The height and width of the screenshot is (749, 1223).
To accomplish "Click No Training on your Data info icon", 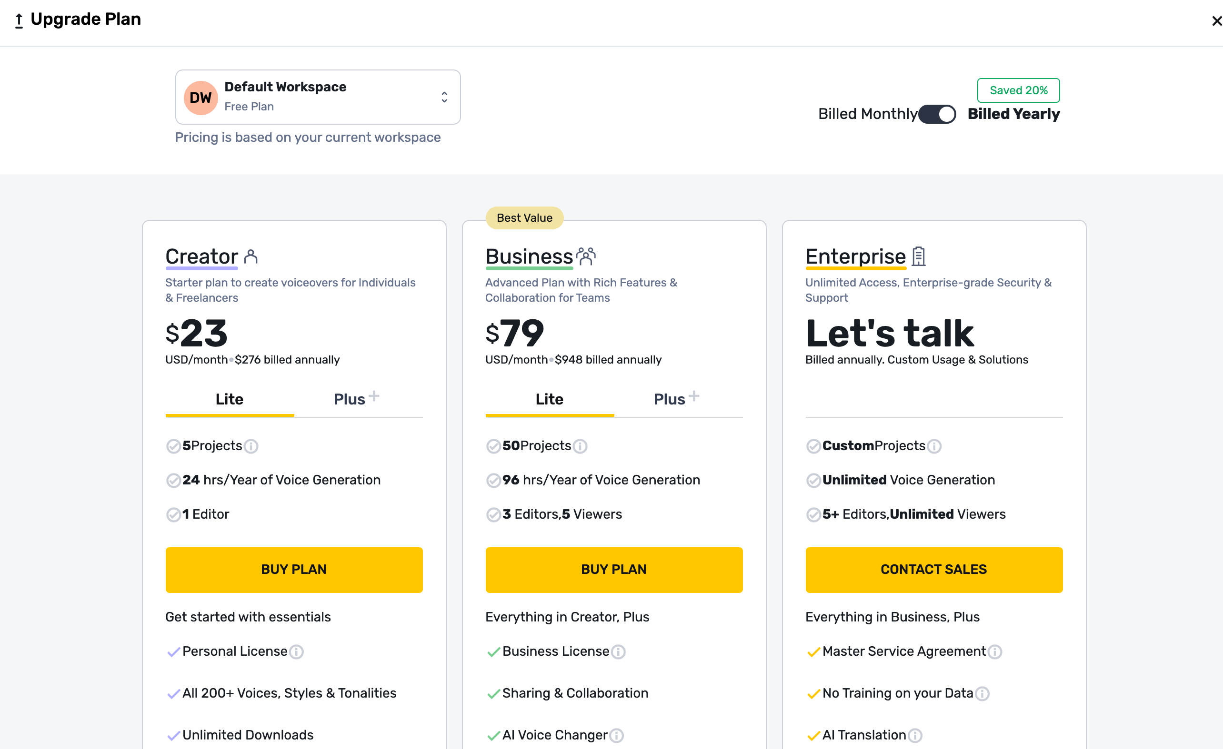I will coord(982,693).
